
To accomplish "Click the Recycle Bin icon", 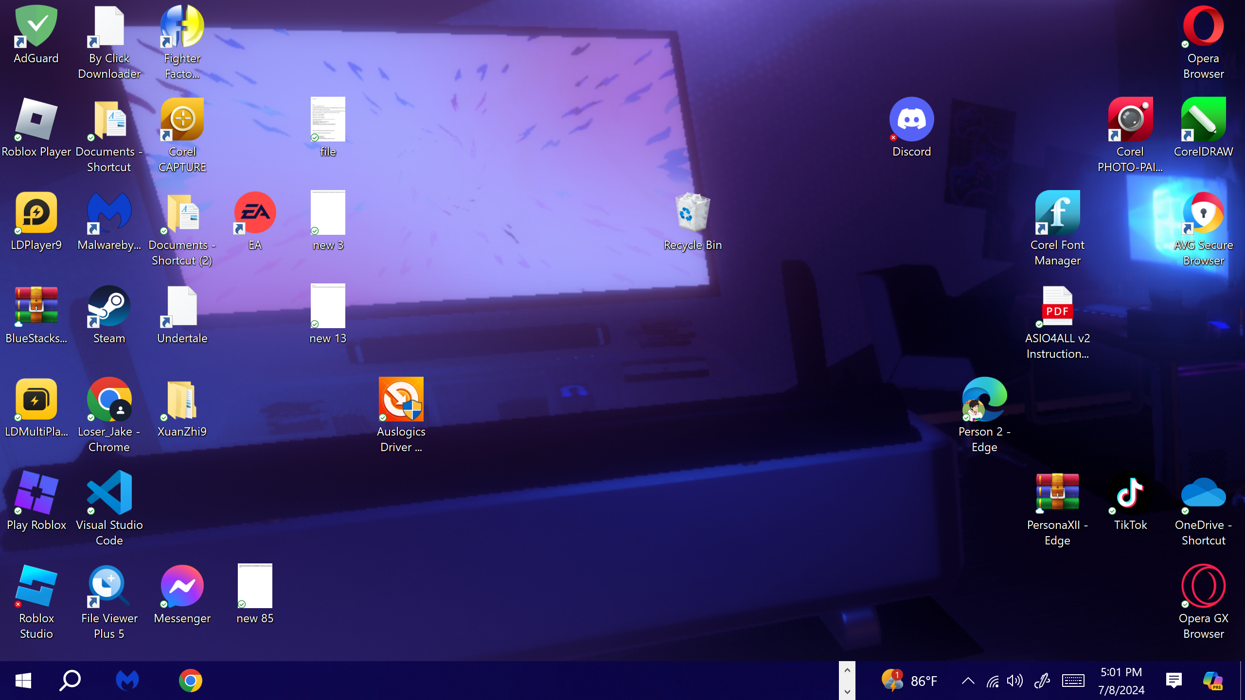I will pos(693,213).
